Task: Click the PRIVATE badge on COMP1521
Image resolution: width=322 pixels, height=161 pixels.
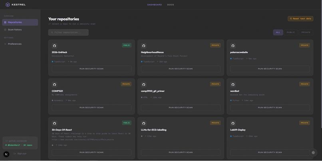Action: tap(126, 84)
